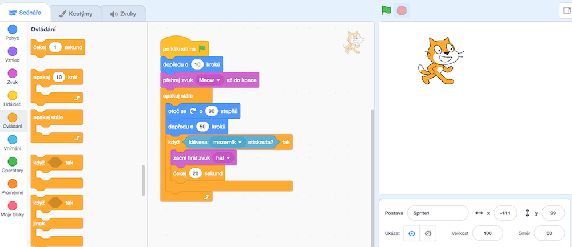Viewport: 572px width, 247px height.
Task: Edit the x position field showing -111
Action: (505, 213)
